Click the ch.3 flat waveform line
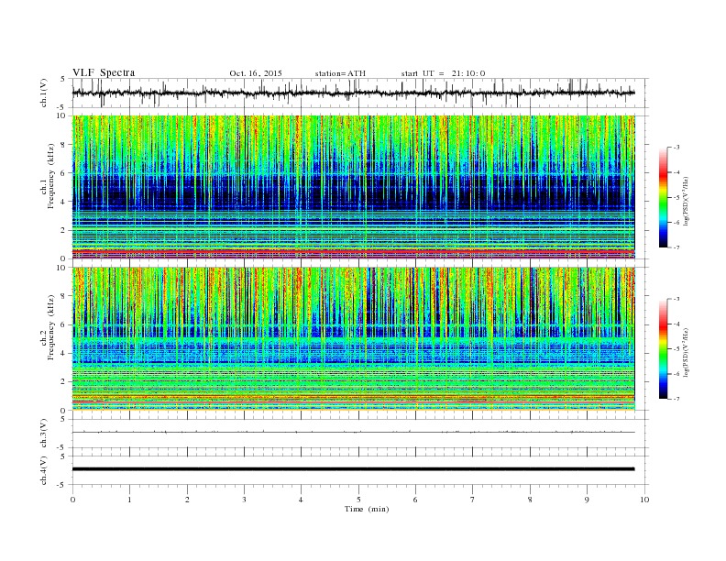This screenshot has height=561, width=726. click(353, 433)
